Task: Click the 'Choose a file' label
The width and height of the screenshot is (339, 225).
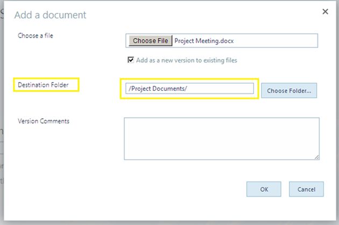Action: (36, 35)
